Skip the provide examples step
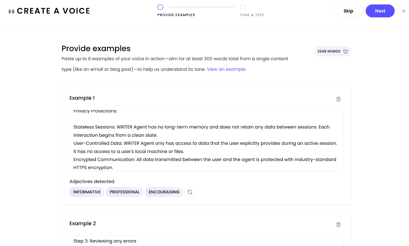Screen dimensions: 409x246 348,11
